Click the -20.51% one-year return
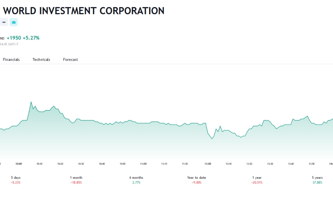Image resolution: width=333 pixels, height=200 pixels. 257,183
